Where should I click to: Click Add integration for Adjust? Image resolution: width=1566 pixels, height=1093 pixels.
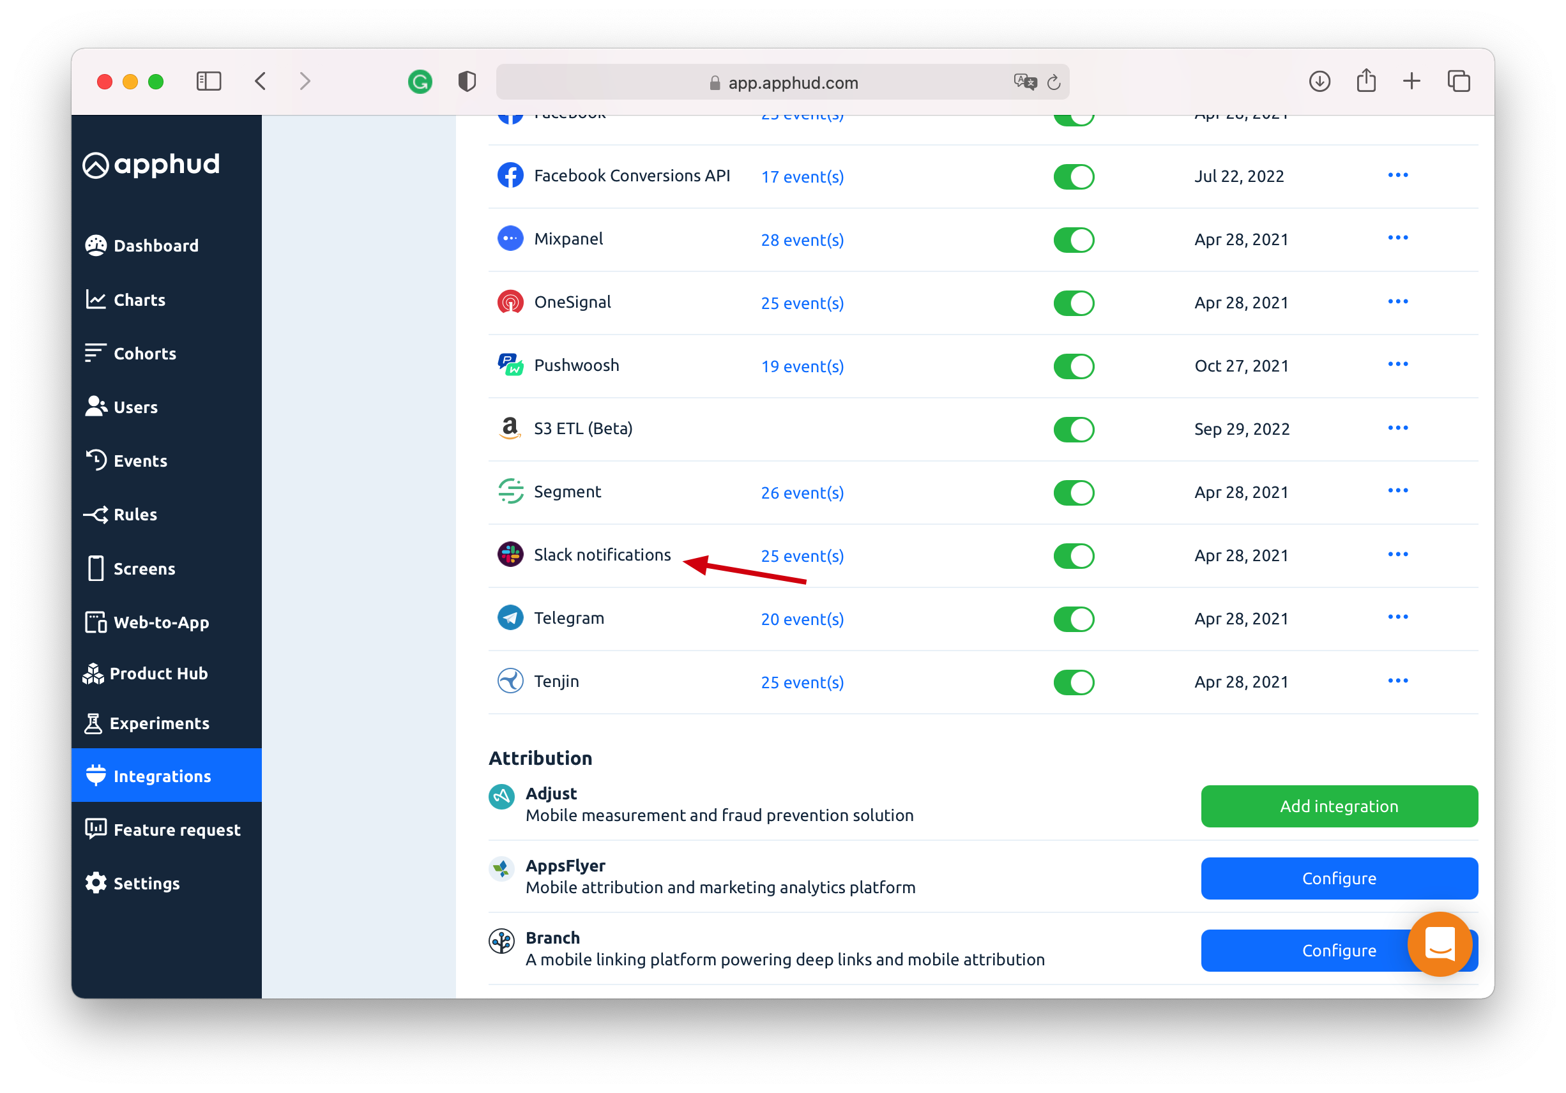[1338, 806]
